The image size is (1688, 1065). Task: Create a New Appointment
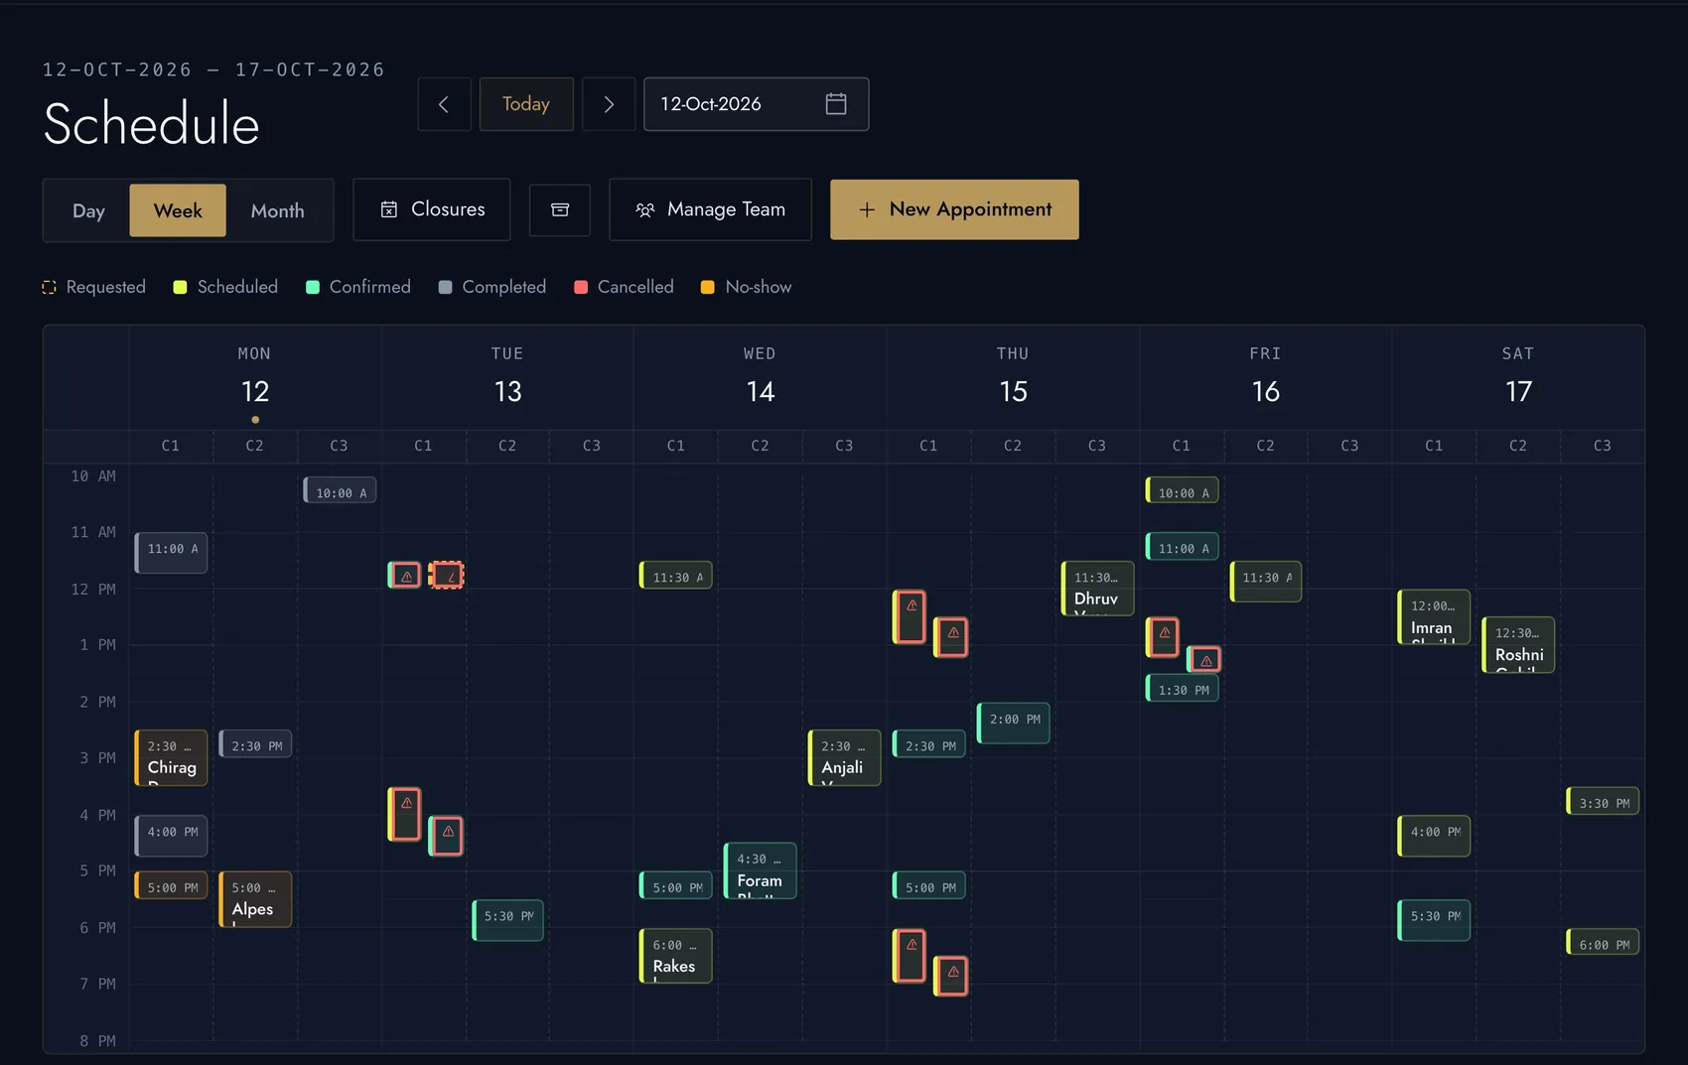[954, 209]
